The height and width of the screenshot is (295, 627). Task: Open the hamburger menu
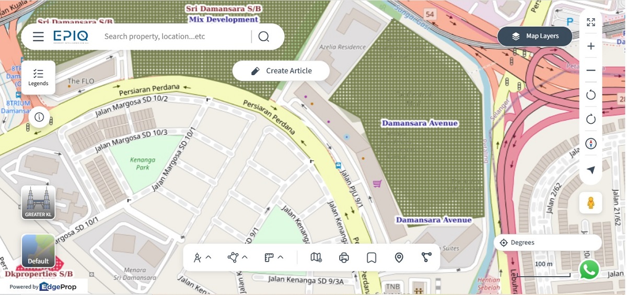(x=38, y=37)
